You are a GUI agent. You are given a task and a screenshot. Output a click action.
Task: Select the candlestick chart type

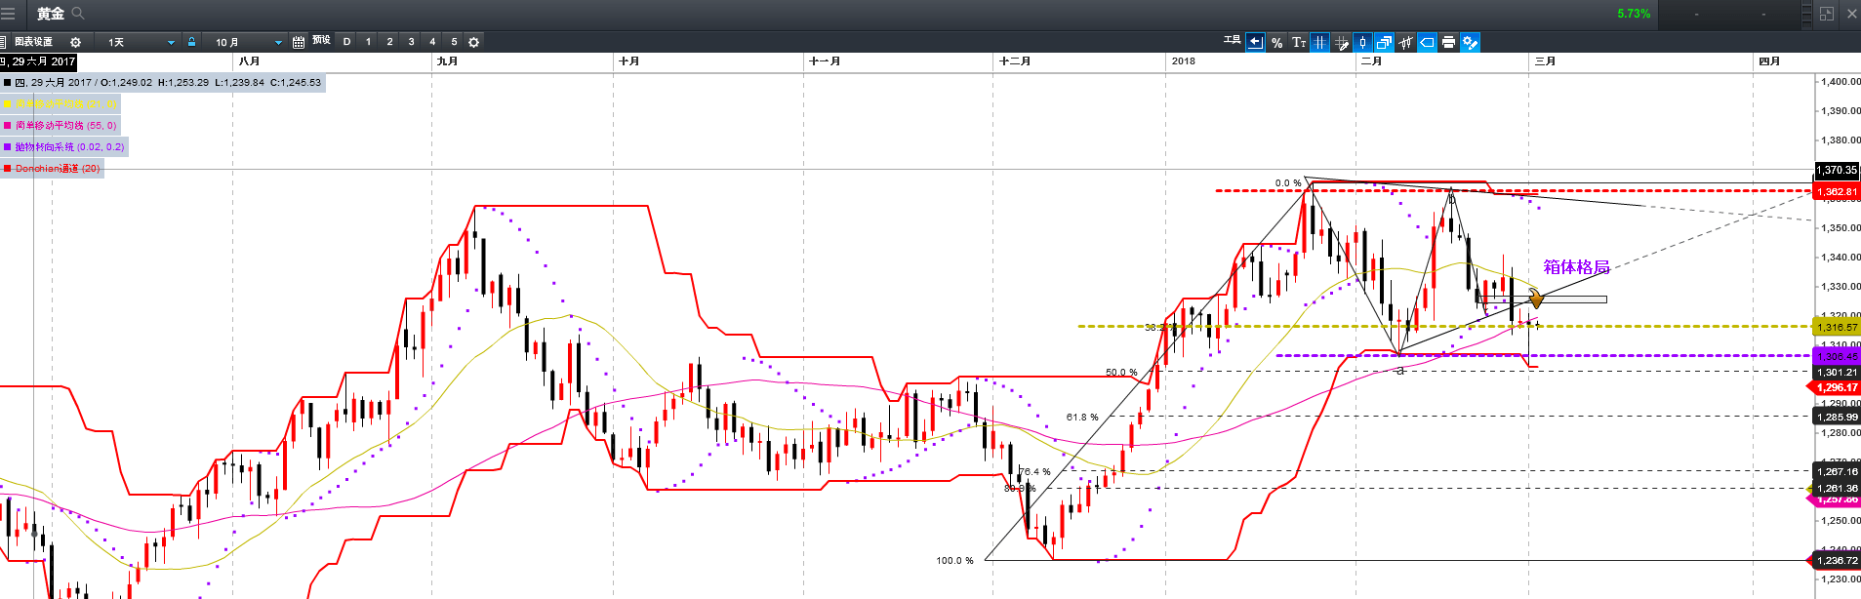[x=1362, y=42]
